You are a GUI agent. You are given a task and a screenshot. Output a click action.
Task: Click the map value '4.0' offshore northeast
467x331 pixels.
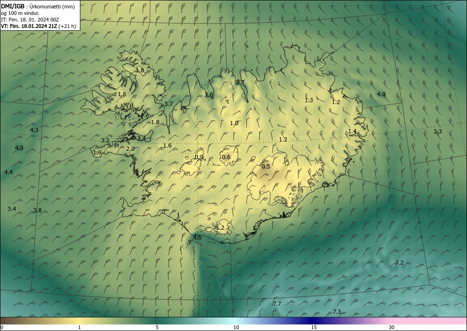(x=381, y=94)
